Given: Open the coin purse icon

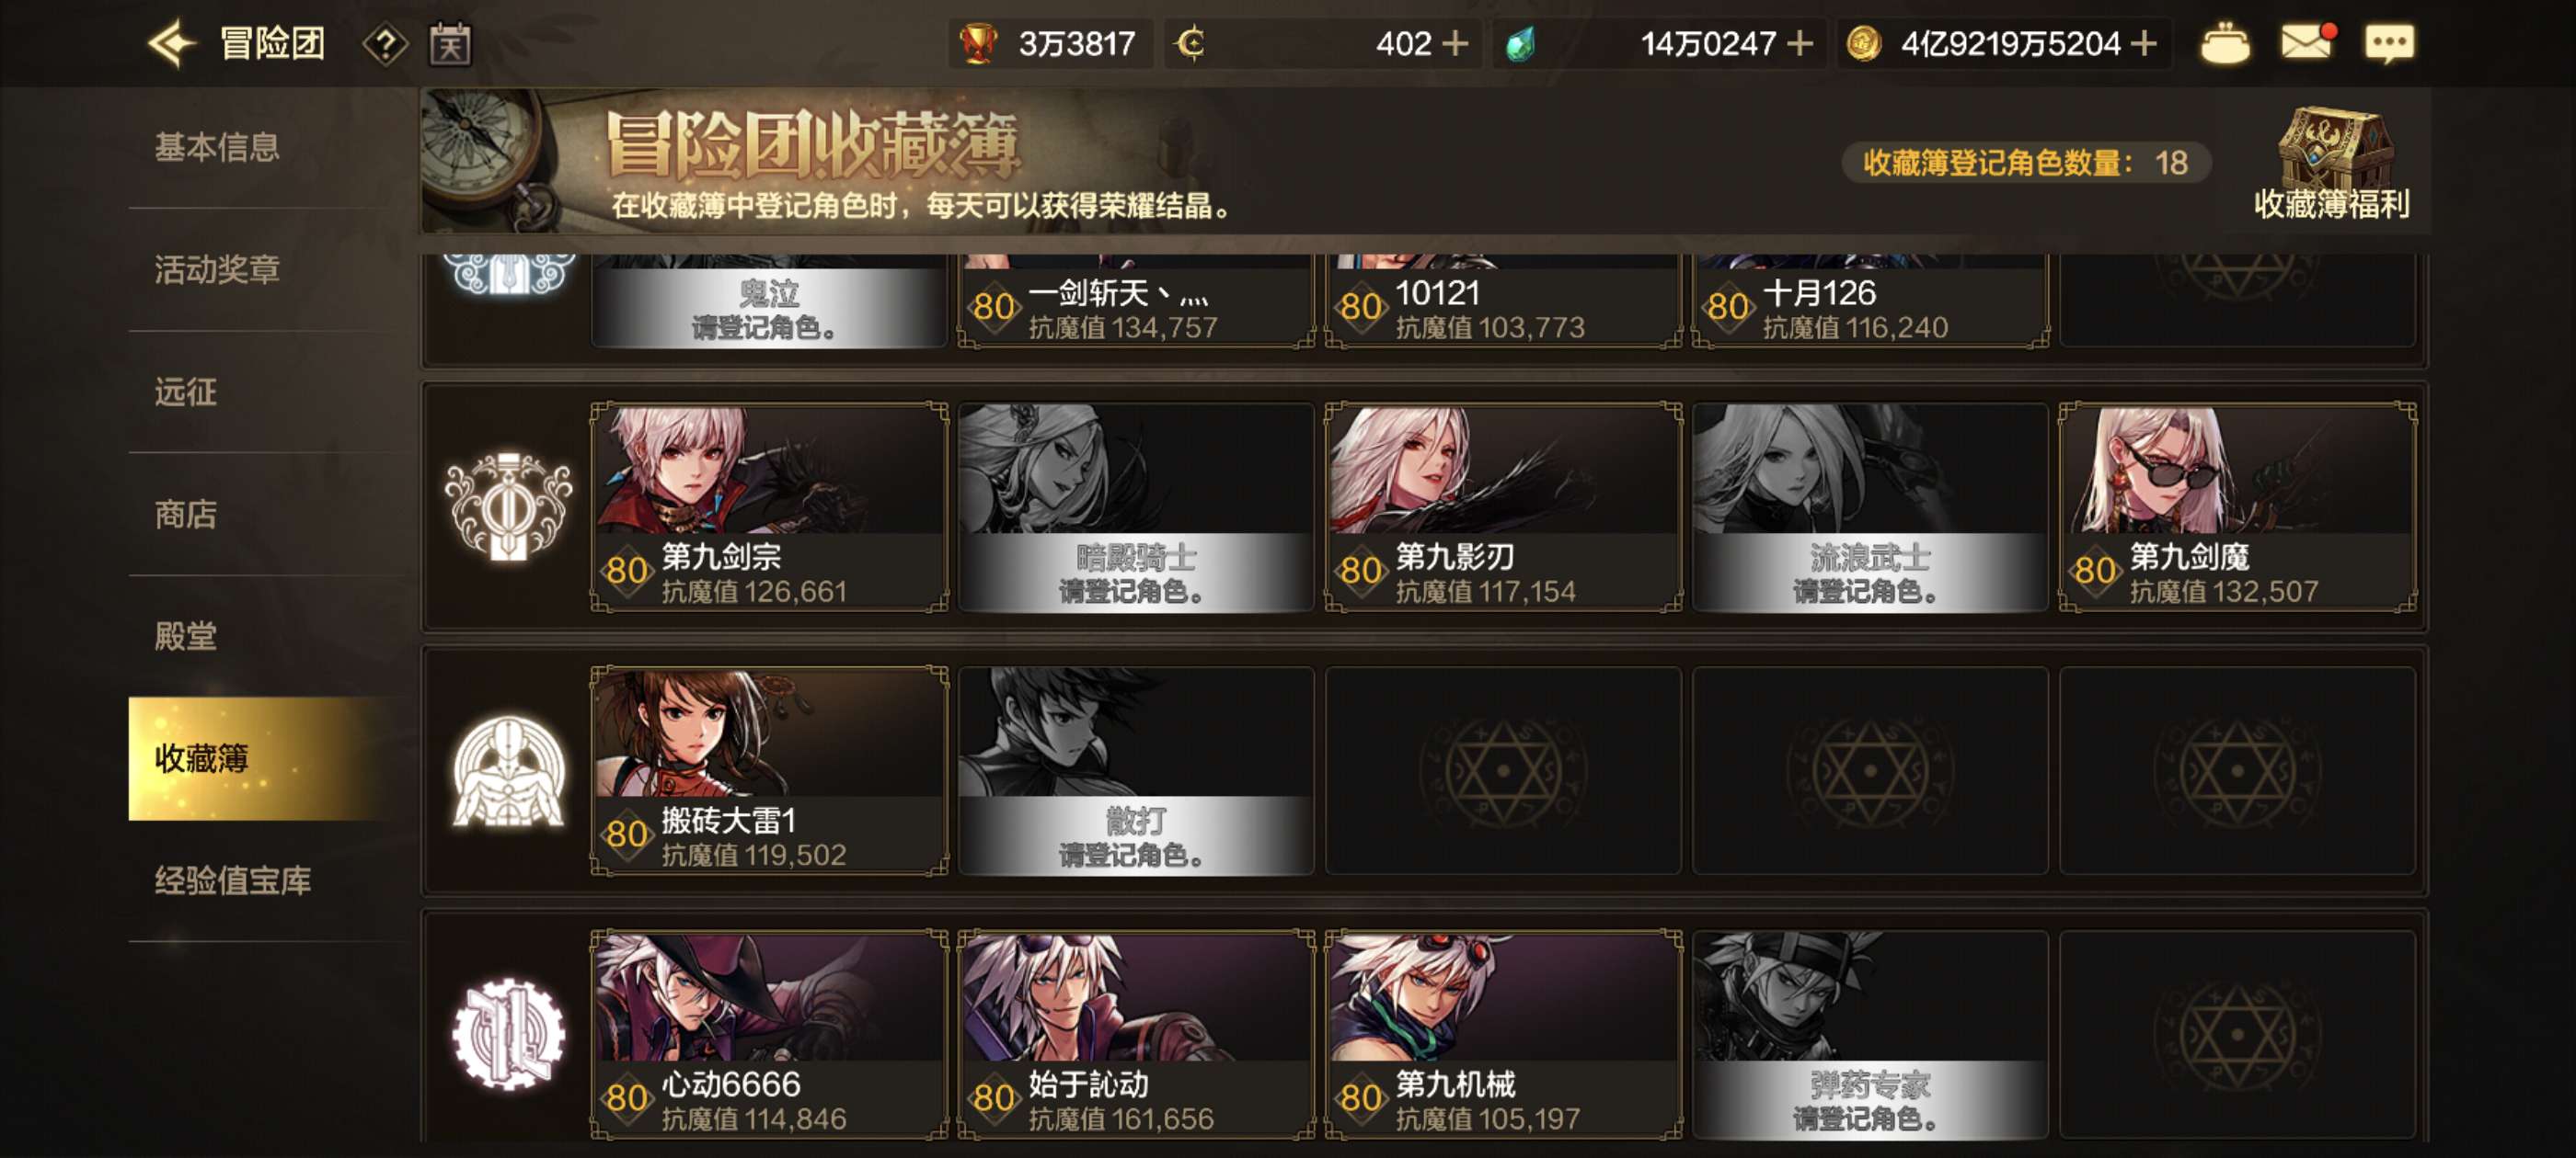Looking at the screenshot, I should (x=2225, y=44).
